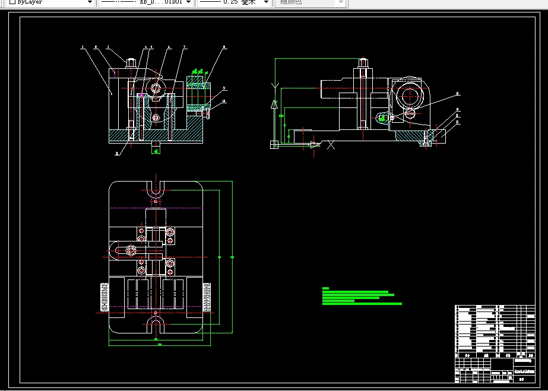Click the top bolt head in the side view
Viewport: 548px width, 391px height.
[x=363, y=62]
